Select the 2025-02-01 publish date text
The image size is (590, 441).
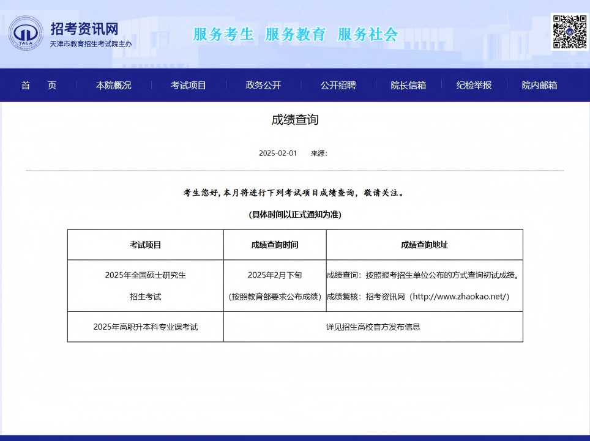click(x=276, y=153)
